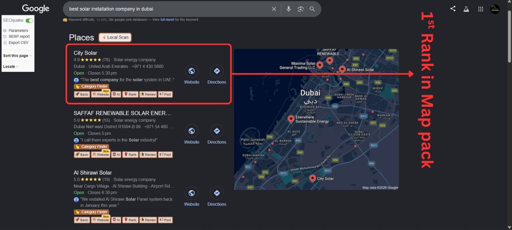The height and width of the screenshot is (230, 512).
Task: Get Directions to Al Shirawi Solar
Action: click(x=217, y=193)
